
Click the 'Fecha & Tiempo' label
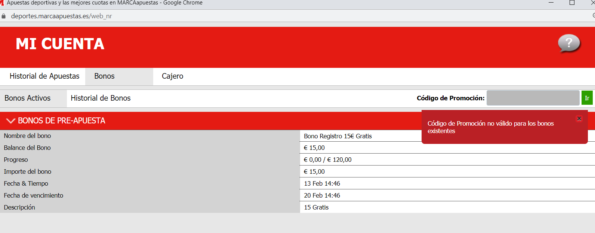pos(26,183)
